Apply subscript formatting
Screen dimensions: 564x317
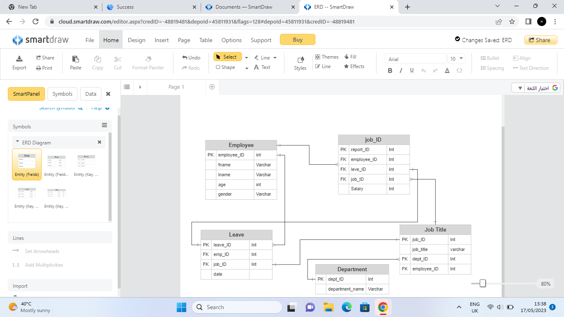coord(423,71)
